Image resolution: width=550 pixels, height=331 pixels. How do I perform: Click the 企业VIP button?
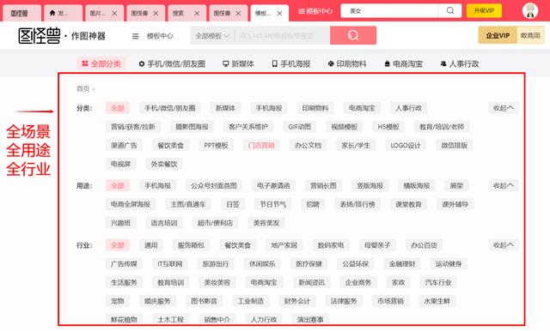tap(498, 35)
